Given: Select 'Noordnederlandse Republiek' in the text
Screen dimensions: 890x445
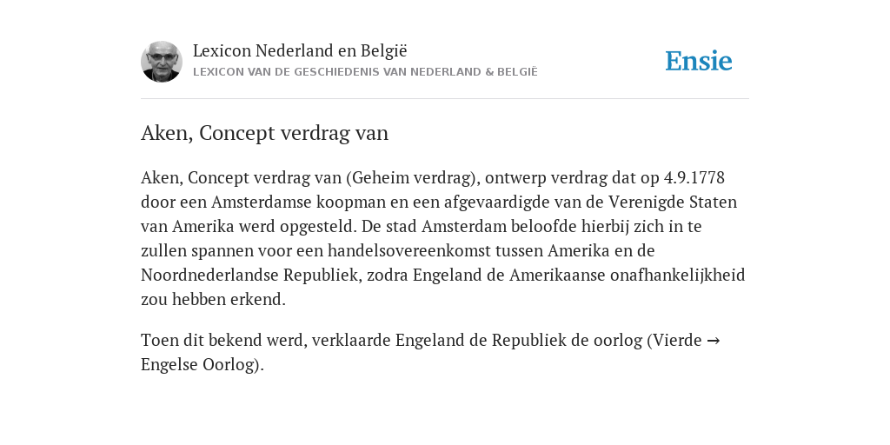Looking at the screenshot, I should (251, 276).
